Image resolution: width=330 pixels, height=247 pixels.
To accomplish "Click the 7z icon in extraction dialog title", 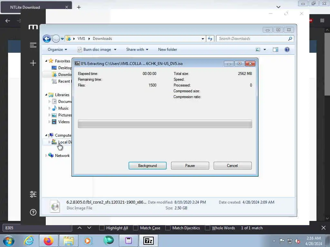I will [77, 63].
